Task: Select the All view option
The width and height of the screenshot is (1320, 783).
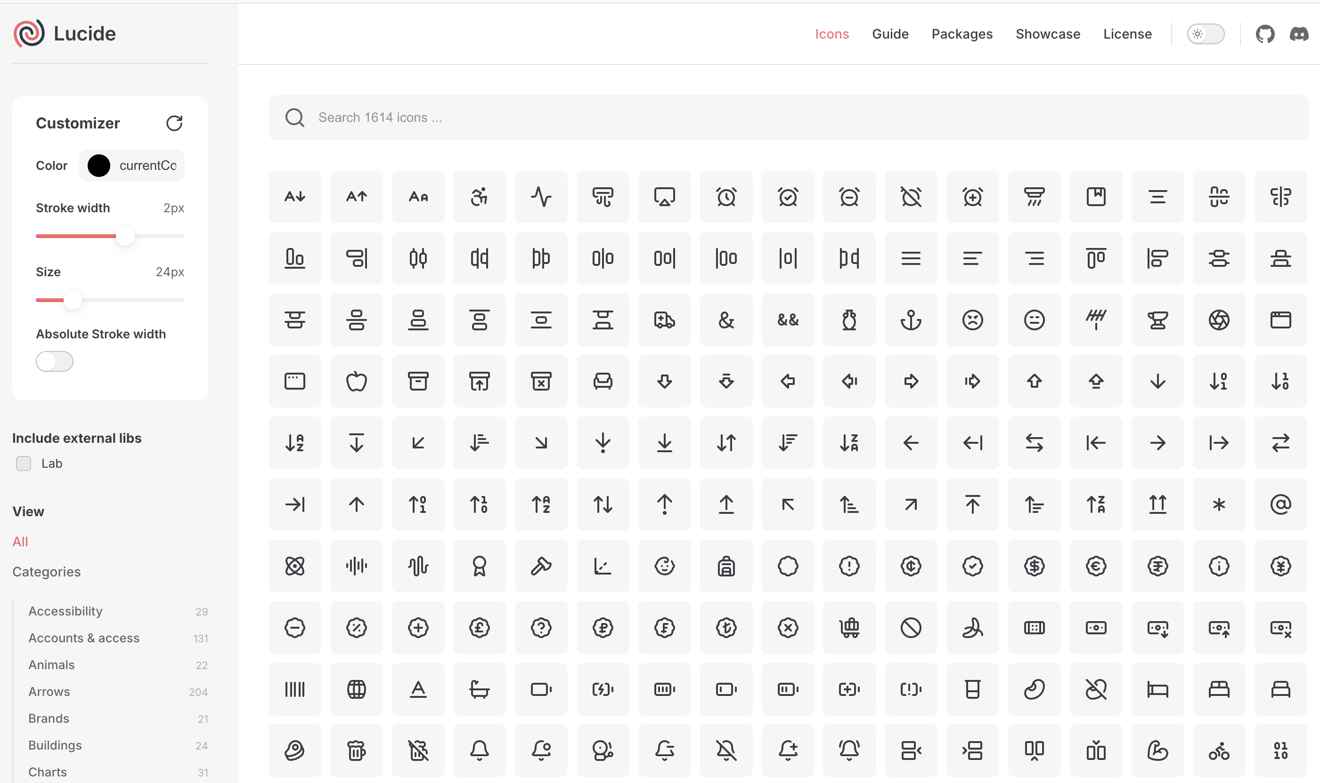Action: click(20, 541)
